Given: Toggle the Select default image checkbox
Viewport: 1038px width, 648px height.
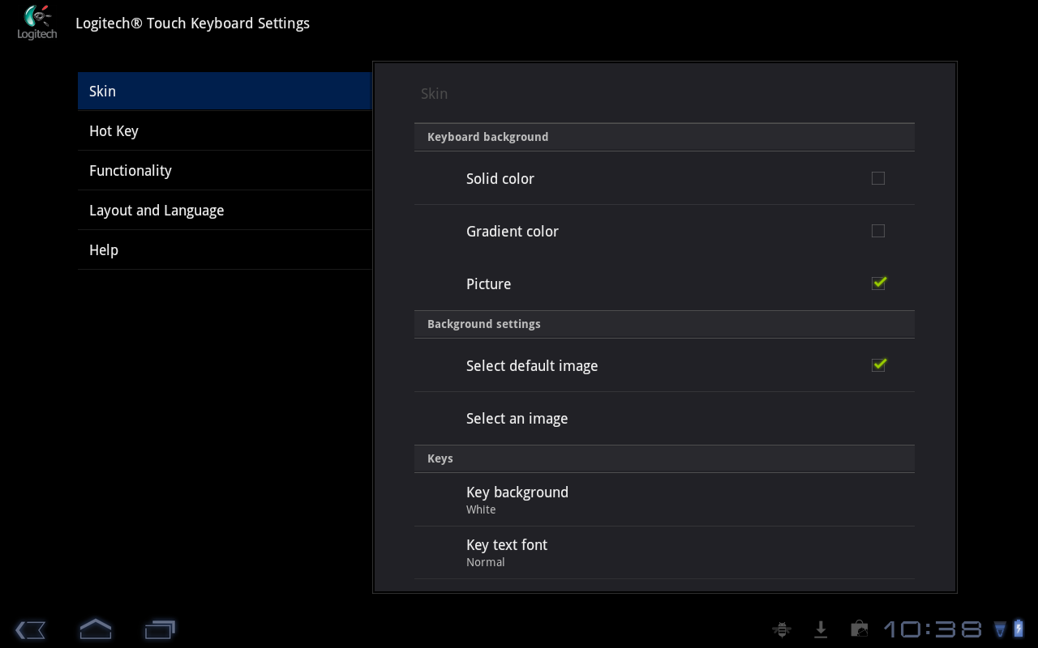Looking at the screenshot, I should tap(878, 365).
